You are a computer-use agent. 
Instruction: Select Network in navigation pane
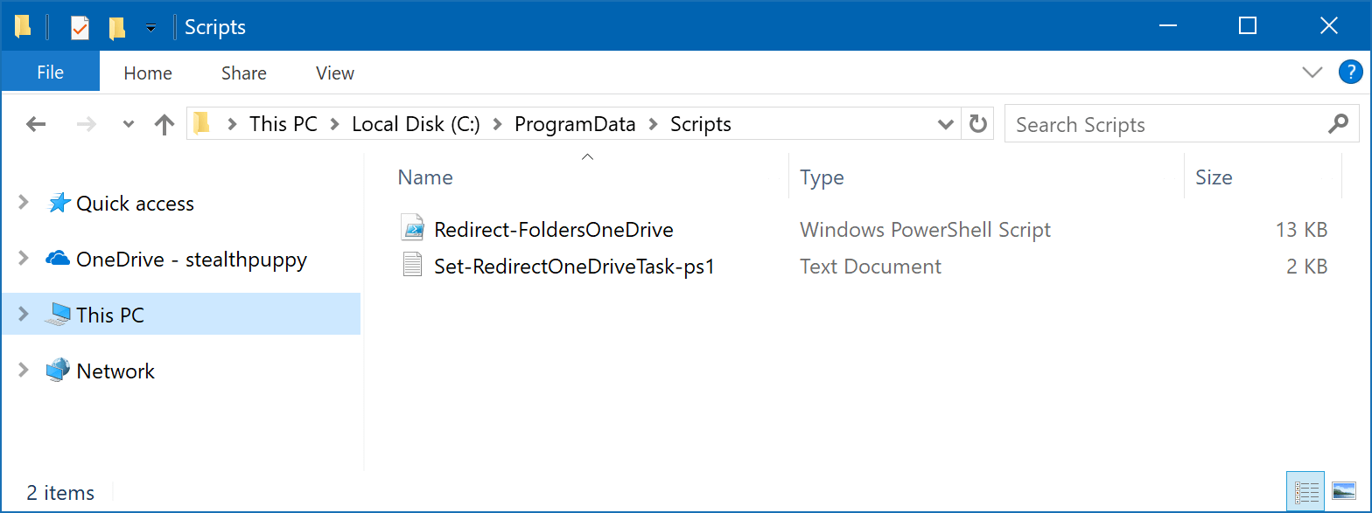pos(115,371)
